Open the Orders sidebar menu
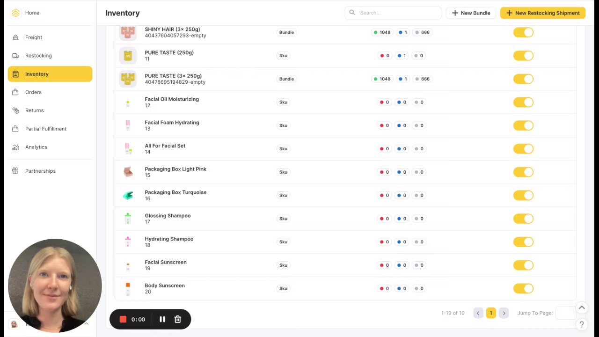 [x=33, y=92]
